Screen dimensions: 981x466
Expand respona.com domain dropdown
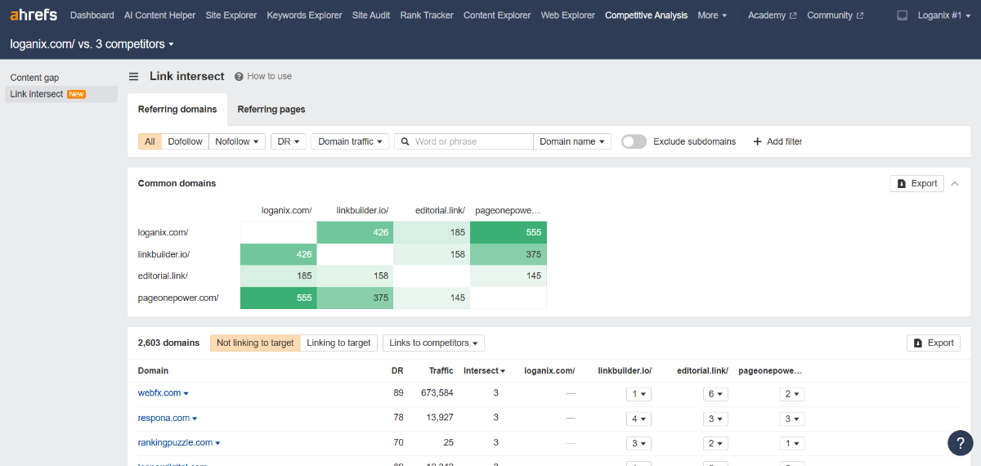click(195, 419)
